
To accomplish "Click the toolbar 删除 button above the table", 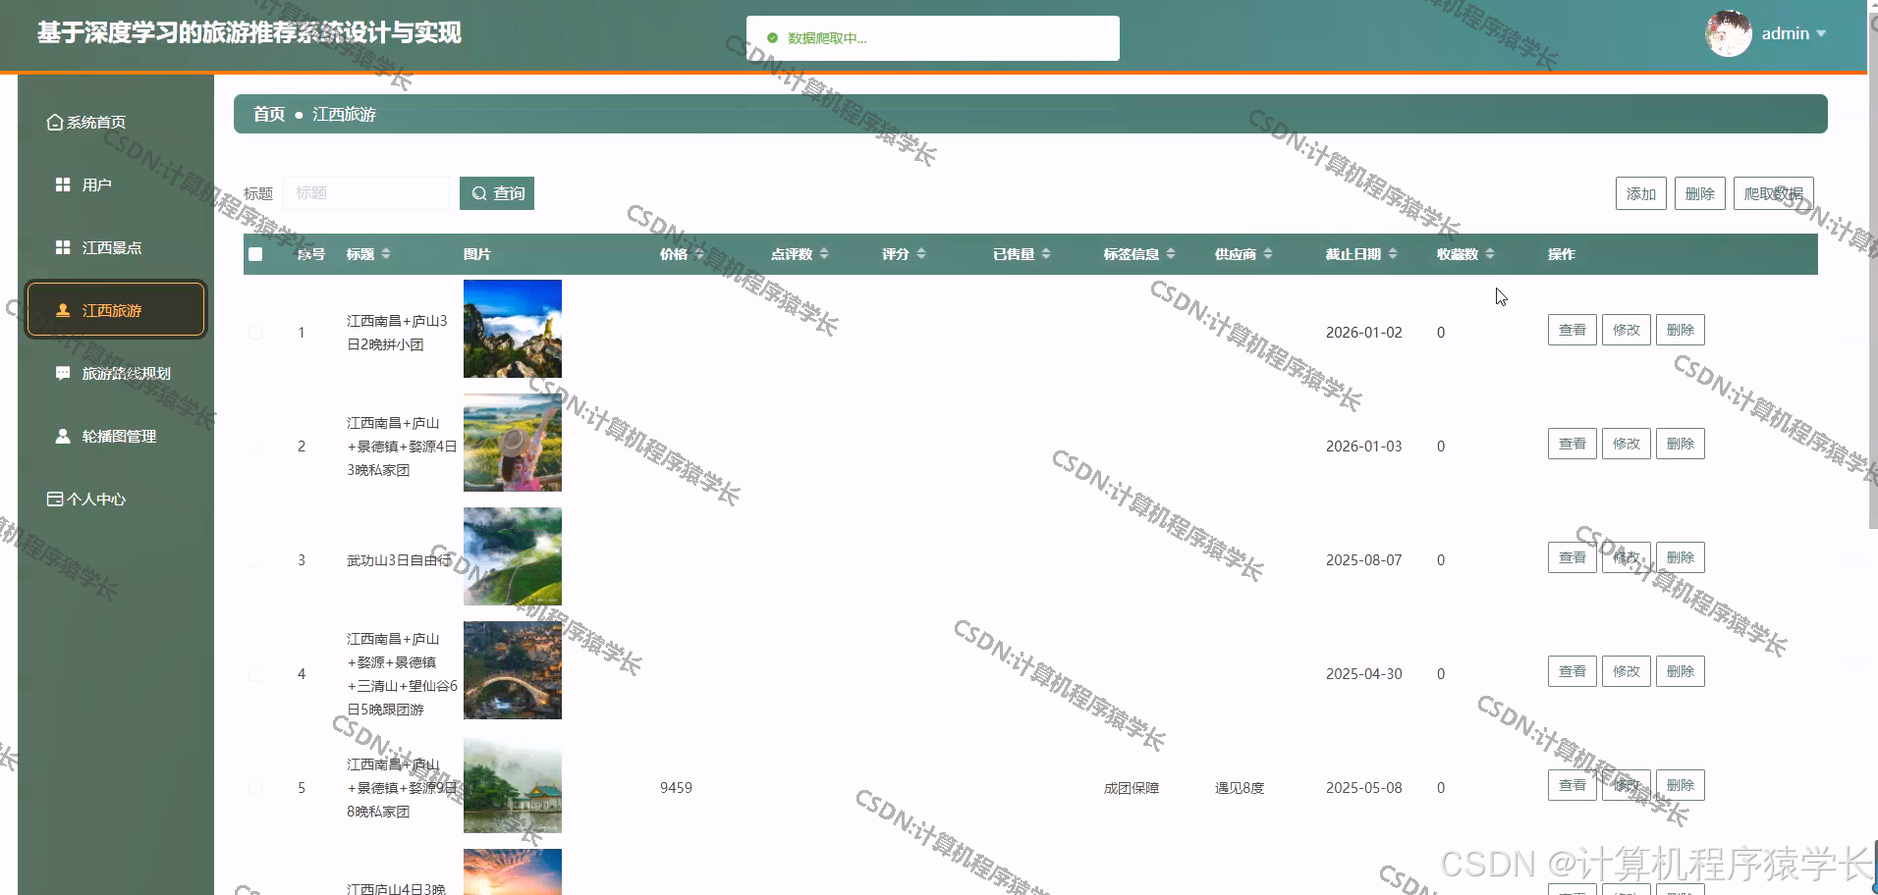I will click(1699, 193).
